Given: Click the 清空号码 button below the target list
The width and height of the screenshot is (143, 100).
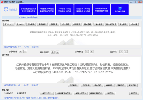Looking at the screenshot, I should pyautogui.click(x=132, y=85).
